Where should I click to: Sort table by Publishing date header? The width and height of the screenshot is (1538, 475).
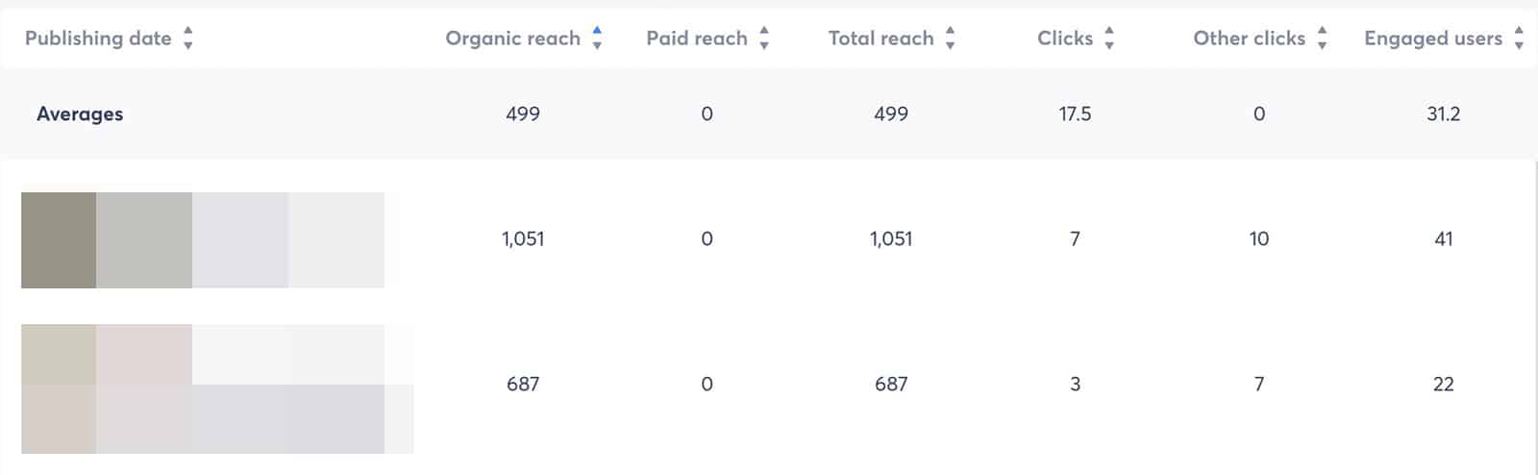(x=98, y=38)
